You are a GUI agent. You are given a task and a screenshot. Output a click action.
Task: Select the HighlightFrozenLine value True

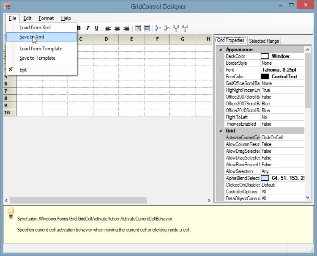[282, 90]
